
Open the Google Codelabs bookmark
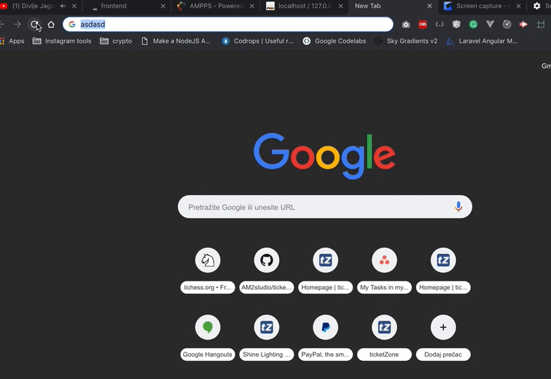335,41
